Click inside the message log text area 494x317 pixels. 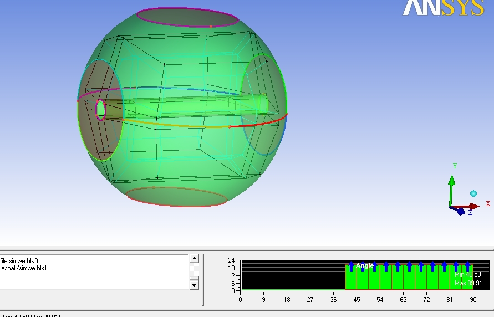click(94, 272)
